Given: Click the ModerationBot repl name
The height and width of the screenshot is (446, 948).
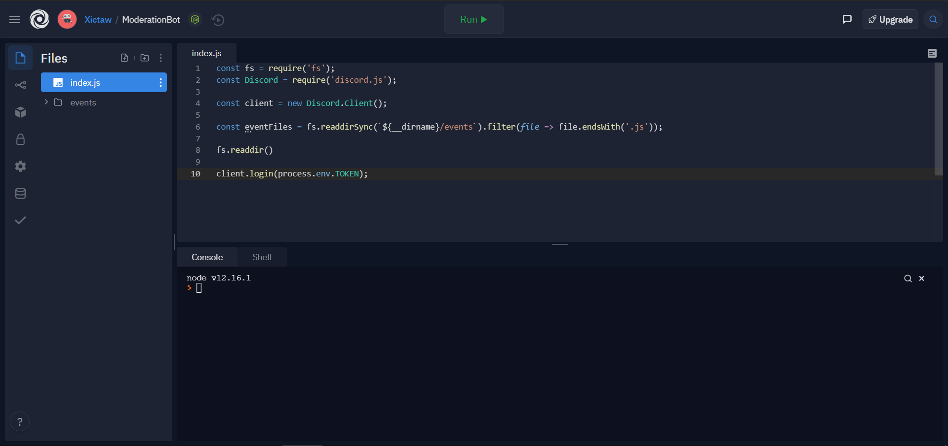Looking at the screenshot, I should [151, 20].
